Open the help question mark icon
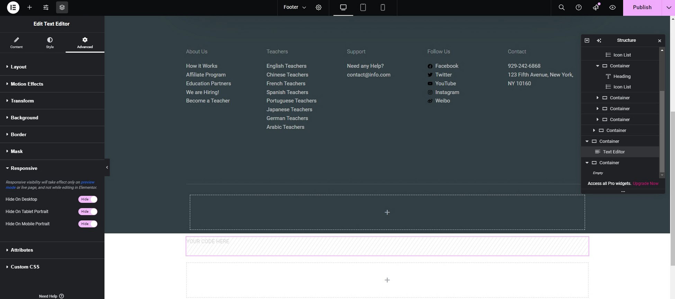The height and width of the screenshot is (299, 675). (x=578, y=7)
